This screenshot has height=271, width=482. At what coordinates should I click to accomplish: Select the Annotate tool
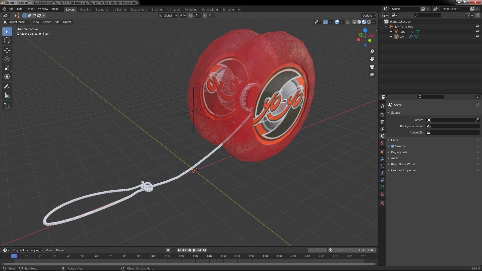[x=7, y=87]
